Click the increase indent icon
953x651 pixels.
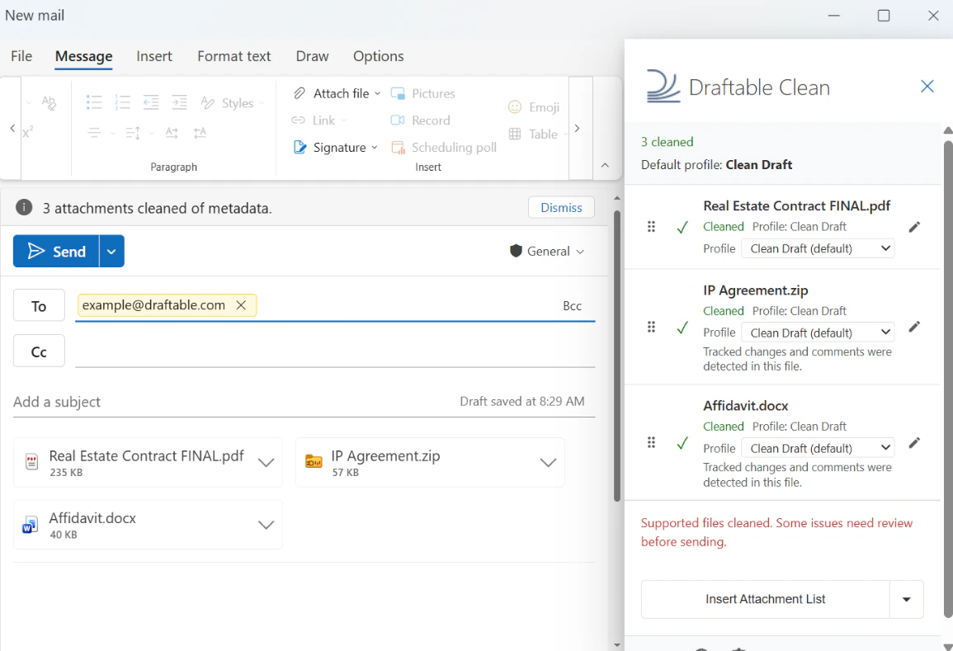[179, 102]
